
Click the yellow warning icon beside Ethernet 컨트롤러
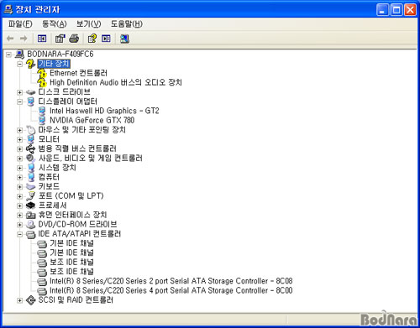[x=42, y=74]
